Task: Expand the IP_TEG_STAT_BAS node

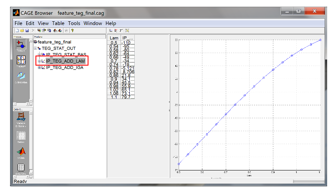Action: coord(39,55)
